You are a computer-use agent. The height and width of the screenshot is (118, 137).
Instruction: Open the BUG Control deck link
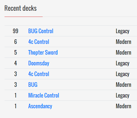(x=41, y=31)
